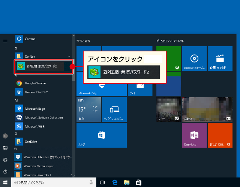The width and height of the screenshot is (240, 187).
Task: Open the user account icon
Action: pos(5,136)
